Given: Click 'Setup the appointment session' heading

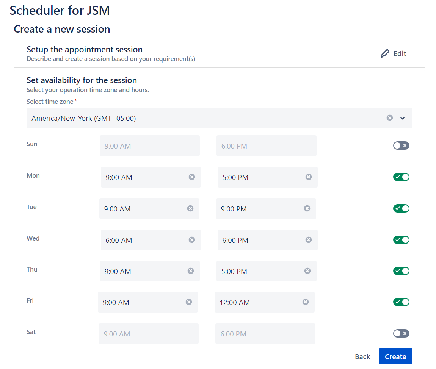Looking at the screenshot, I should coord(85,50).
